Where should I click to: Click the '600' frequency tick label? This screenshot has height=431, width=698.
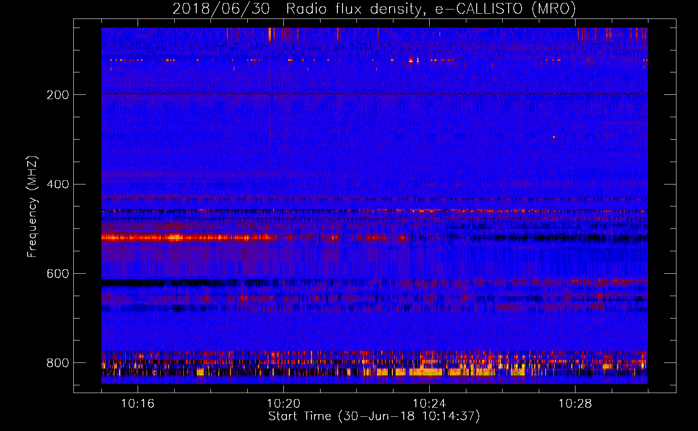[x=58, y=274]
